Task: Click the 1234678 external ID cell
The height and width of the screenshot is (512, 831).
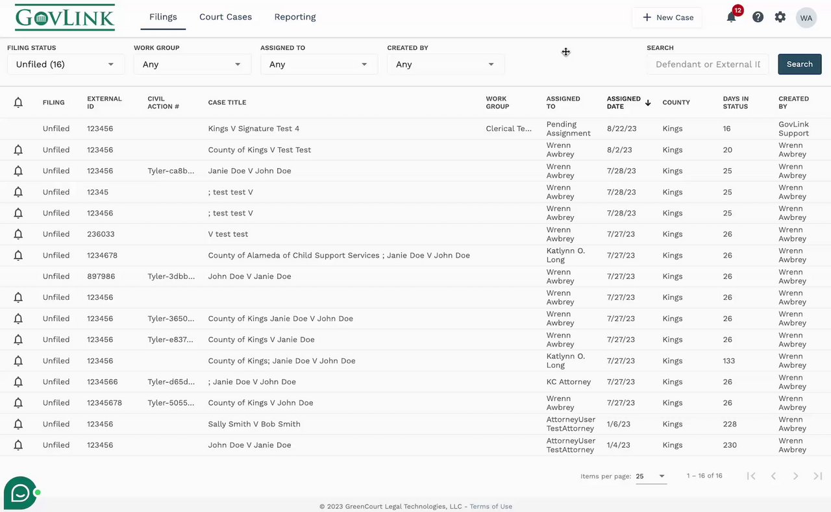Action: [x=102, y=255]
